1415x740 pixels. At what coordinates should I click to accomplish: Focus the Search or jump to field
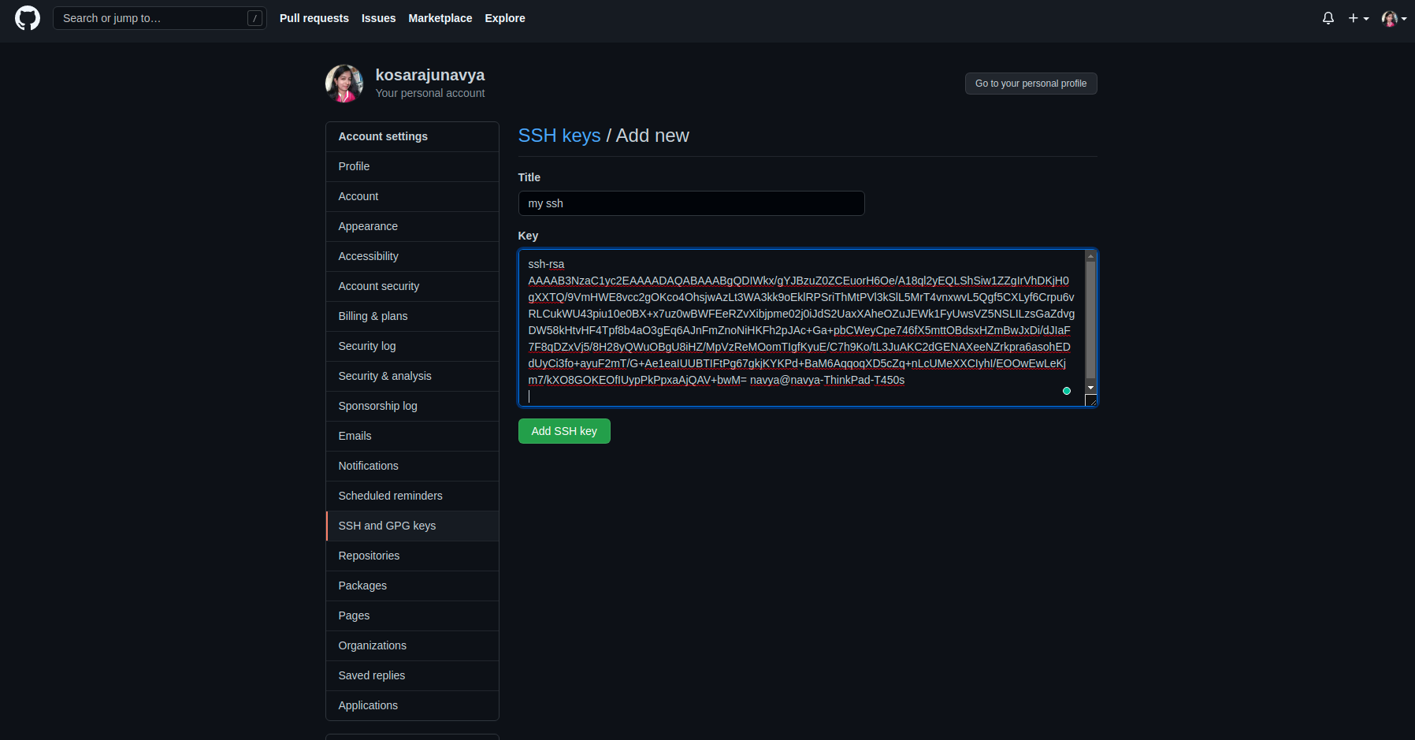pos(159,18)
